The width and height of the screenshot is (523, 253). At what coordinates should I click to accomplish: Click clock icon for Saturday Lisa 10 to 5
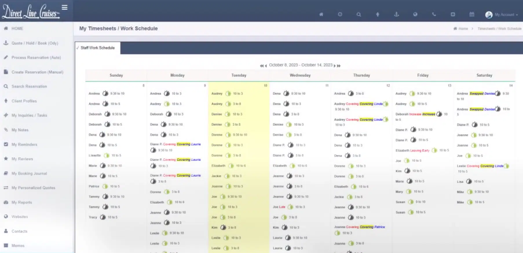tap(469, 182)
